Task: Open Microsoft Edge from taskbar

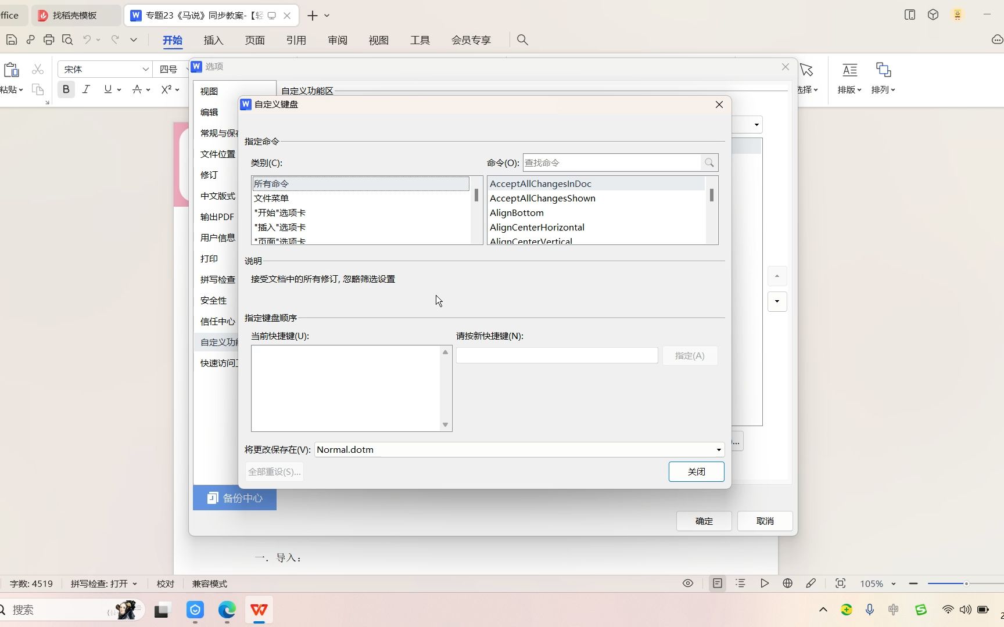Action: [227, 610]
